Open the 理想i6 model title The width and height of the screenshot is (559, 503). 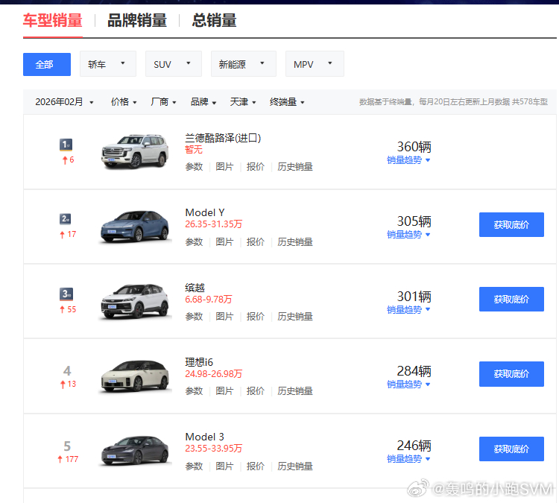(x=199, y=362)
